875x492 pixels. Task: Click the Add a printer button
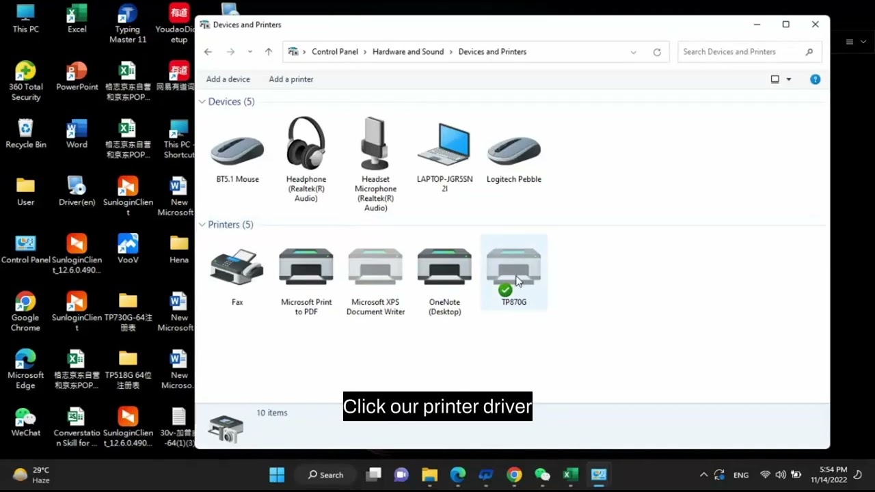291,79
